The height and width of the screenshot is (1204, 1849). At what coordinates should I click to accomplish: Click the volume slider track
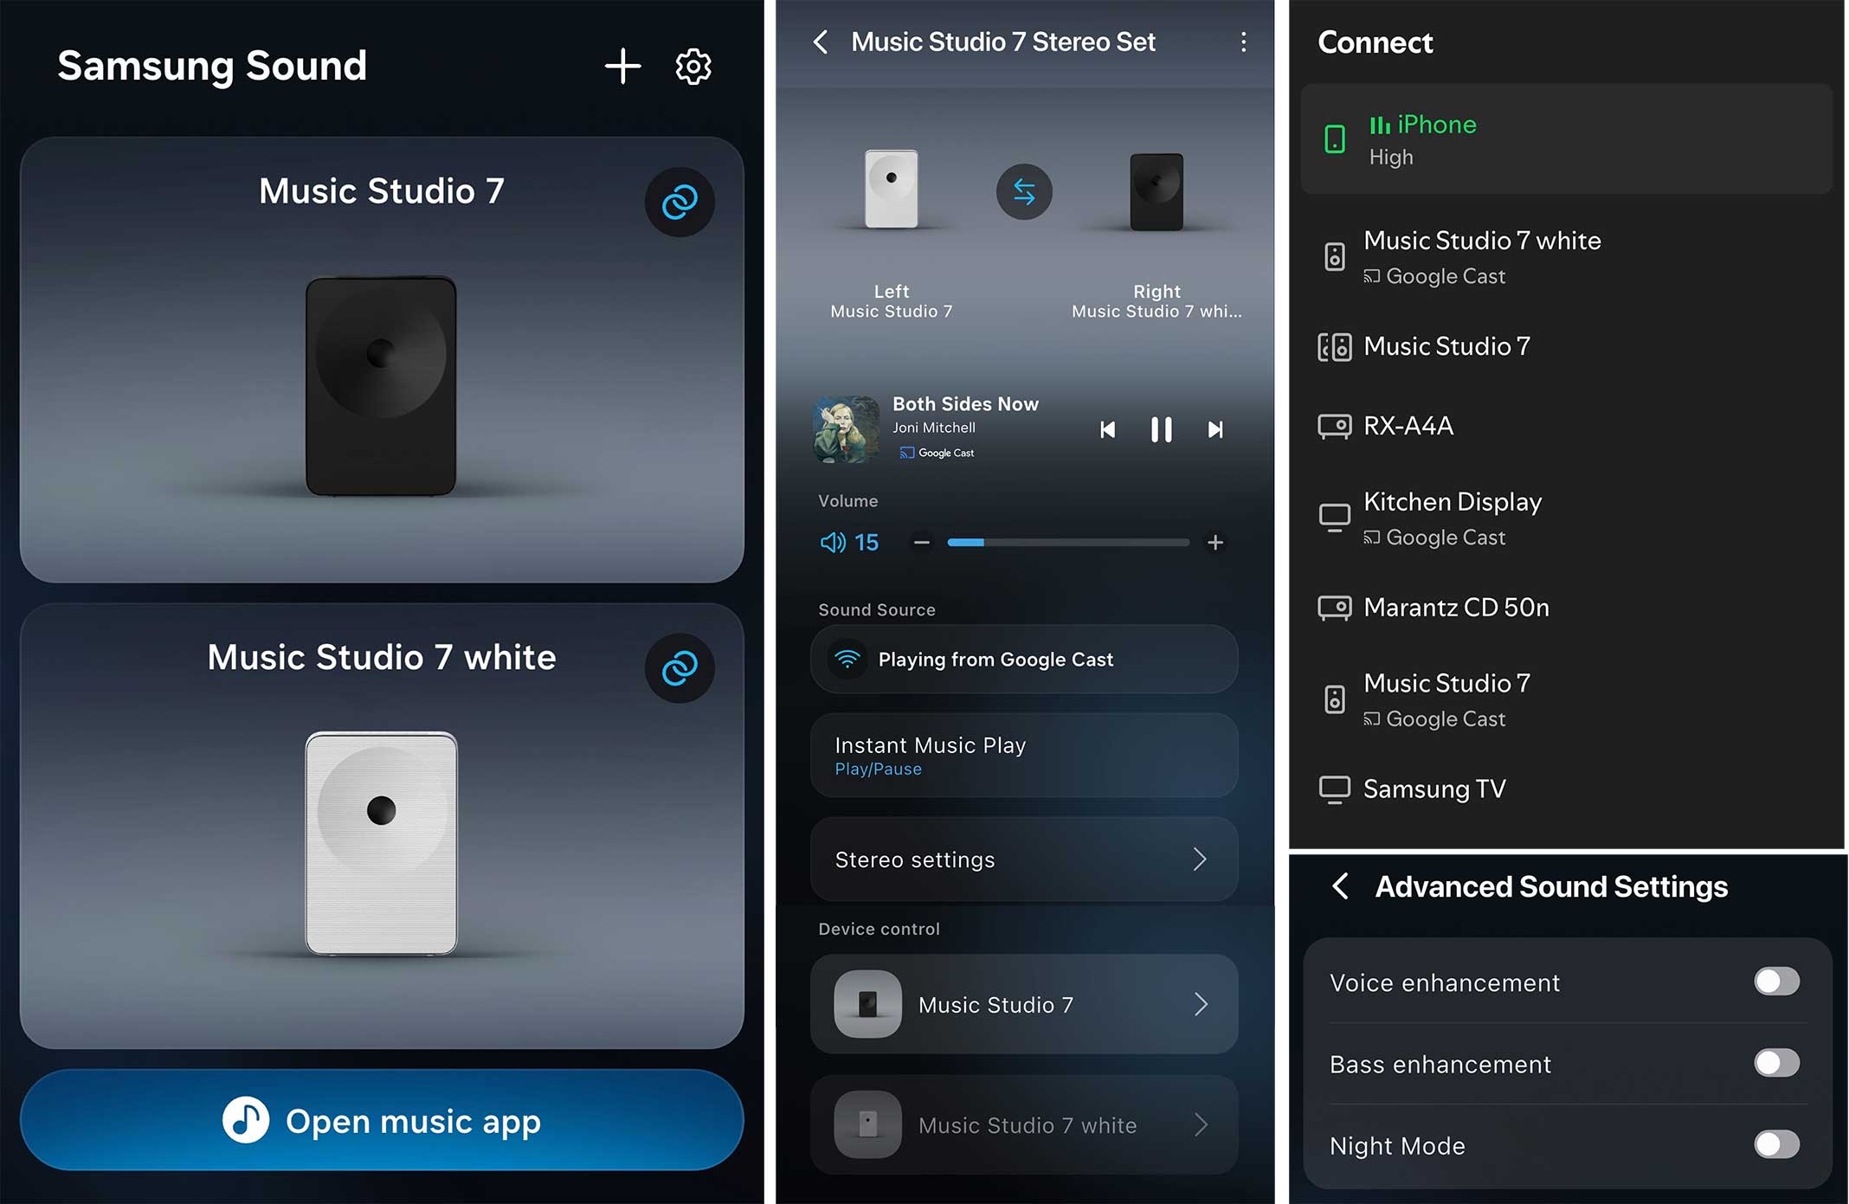[1068, 543]
